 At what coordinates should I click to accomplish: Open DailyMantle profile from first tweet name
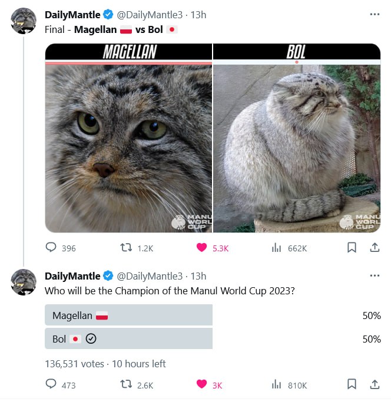point(72,15)
